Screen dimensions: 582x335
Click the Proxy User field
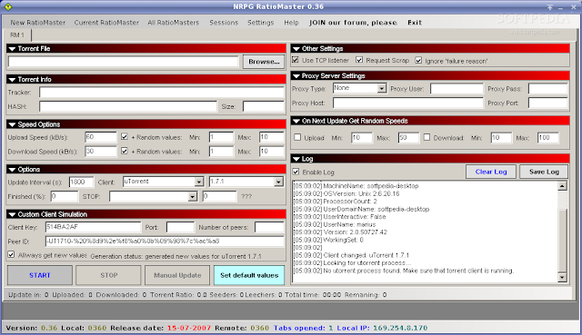pos(457,89)
